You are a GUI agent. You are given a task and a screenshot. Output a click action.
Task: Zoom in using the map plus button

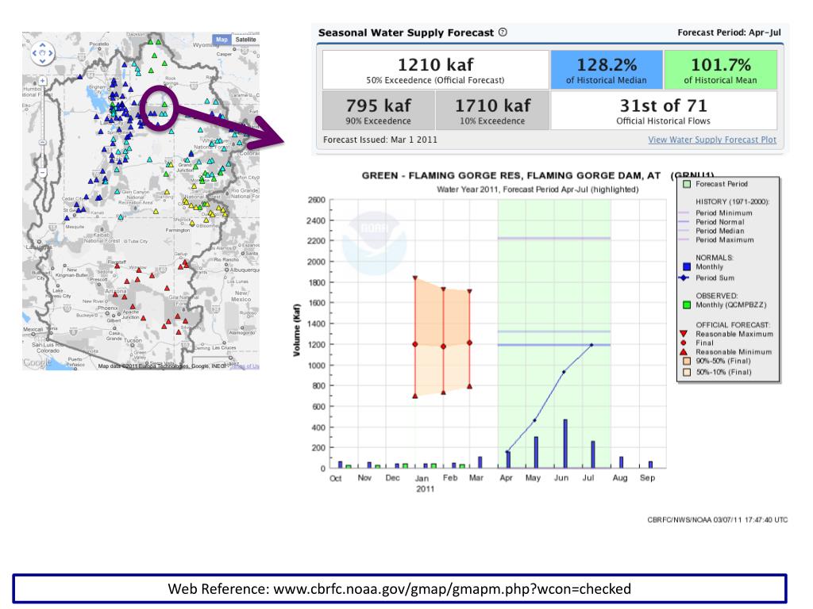[41, 79]
